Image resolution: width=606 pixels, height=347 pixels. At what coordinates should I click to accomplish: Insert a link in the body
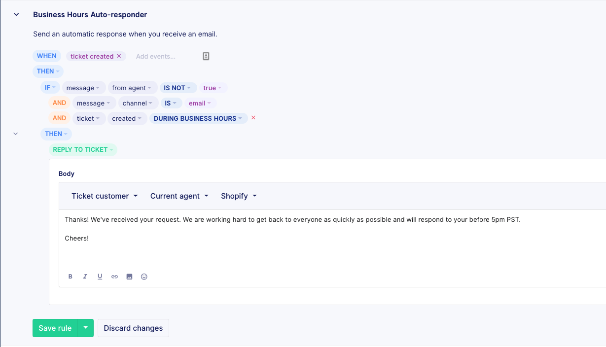coord(114,277)
